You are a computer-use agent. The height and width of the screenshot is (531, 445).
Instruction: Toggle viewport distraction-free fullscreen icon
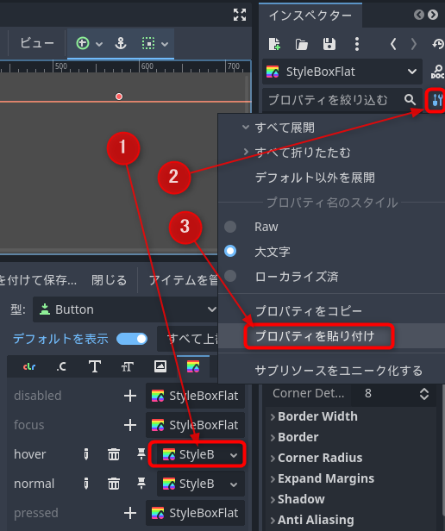(x=240, y=15)
